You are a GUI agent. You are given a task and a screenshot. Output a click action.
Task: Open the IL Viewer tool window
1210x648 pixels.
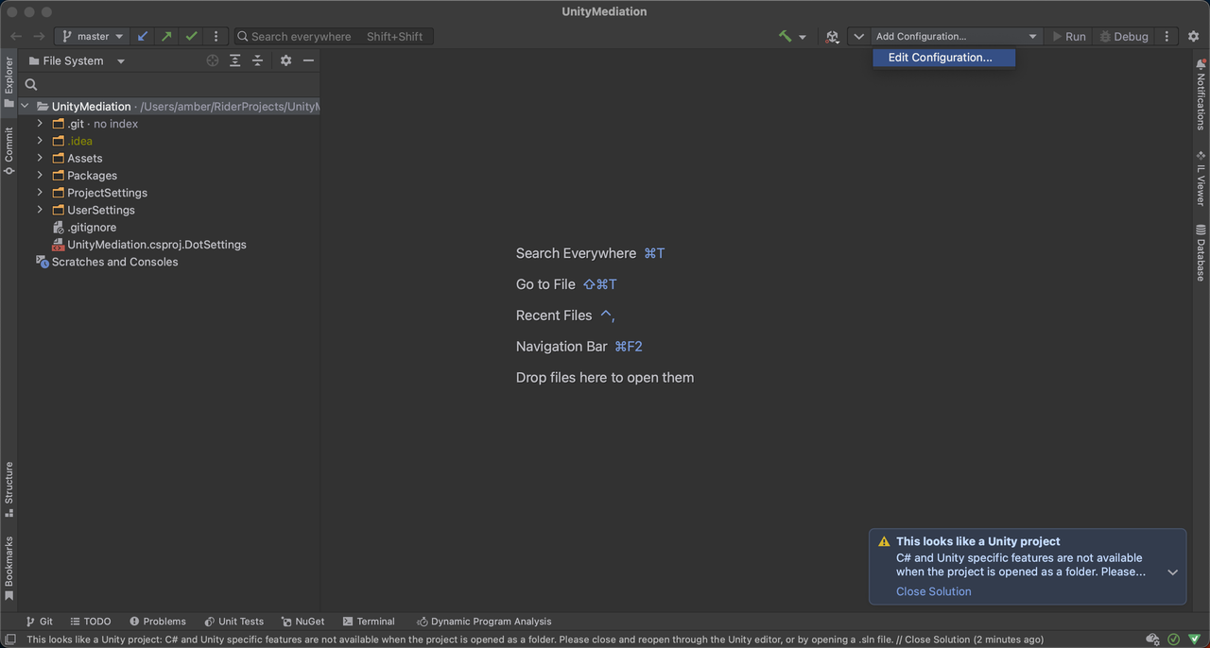pos(1201,179)
